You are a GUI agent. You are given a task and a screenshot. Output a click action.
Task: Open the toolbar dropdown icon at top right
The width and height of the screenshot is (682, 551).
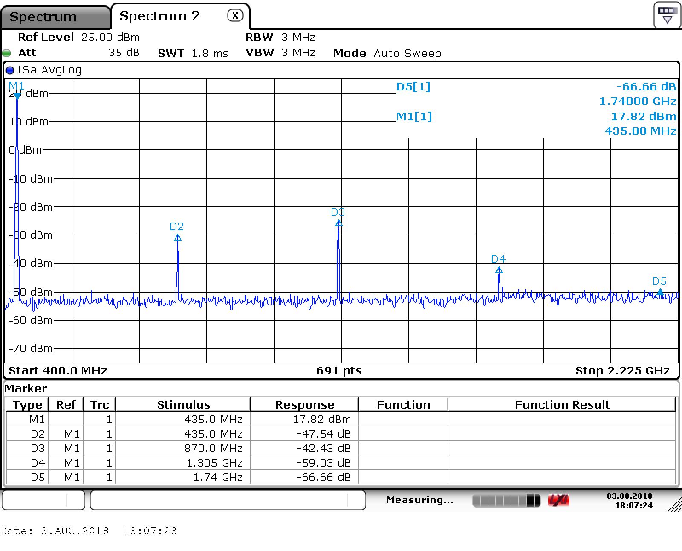(667, 15)
